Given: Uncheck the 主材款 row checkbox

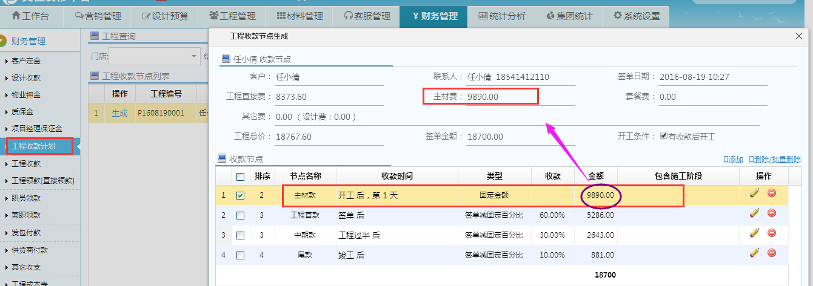Looking at the screenshot, I should pyautogui.click(x=241, y=195).
